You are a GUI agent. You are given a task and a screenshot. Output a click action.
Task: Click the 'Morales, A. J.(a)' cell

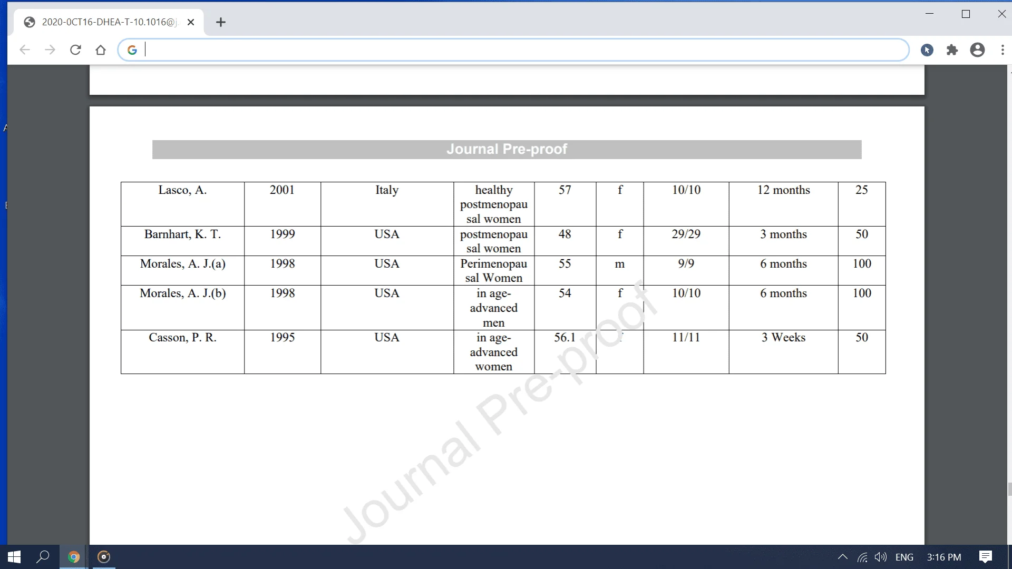point(182,271)
